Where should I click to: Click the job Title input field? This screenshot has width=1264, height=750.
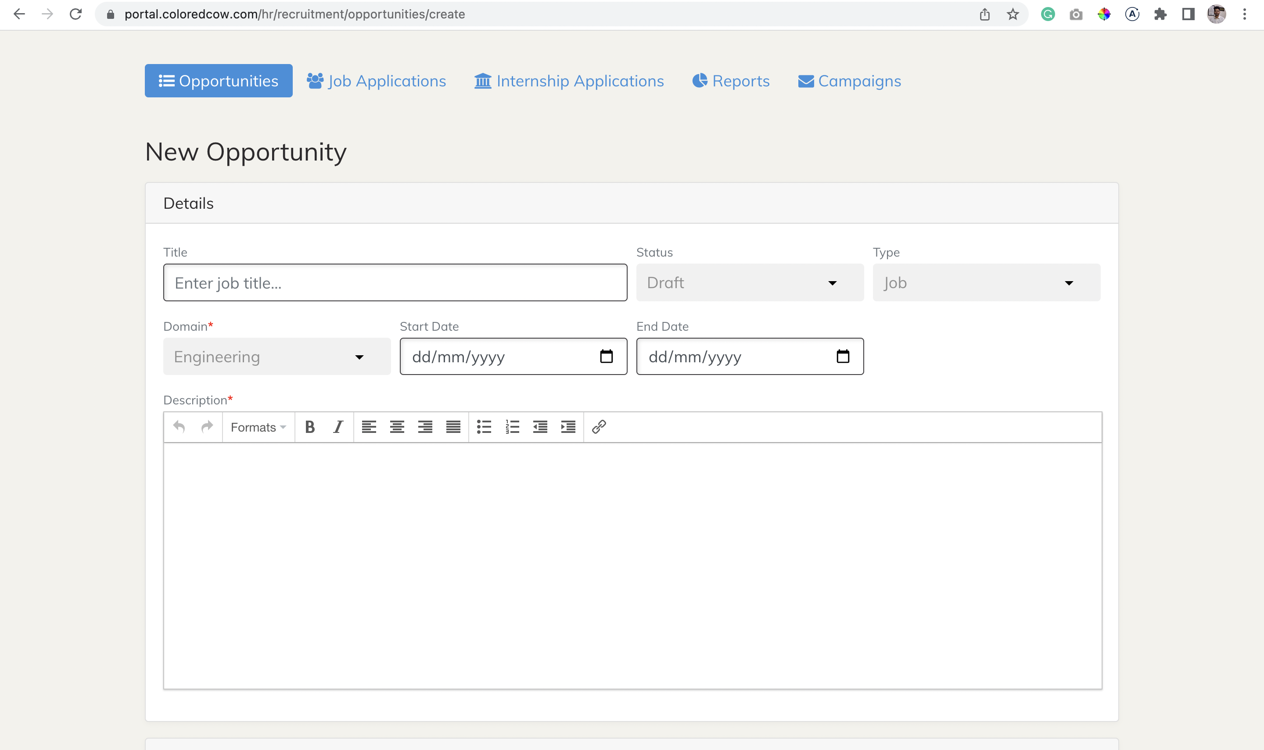(395, 282)
